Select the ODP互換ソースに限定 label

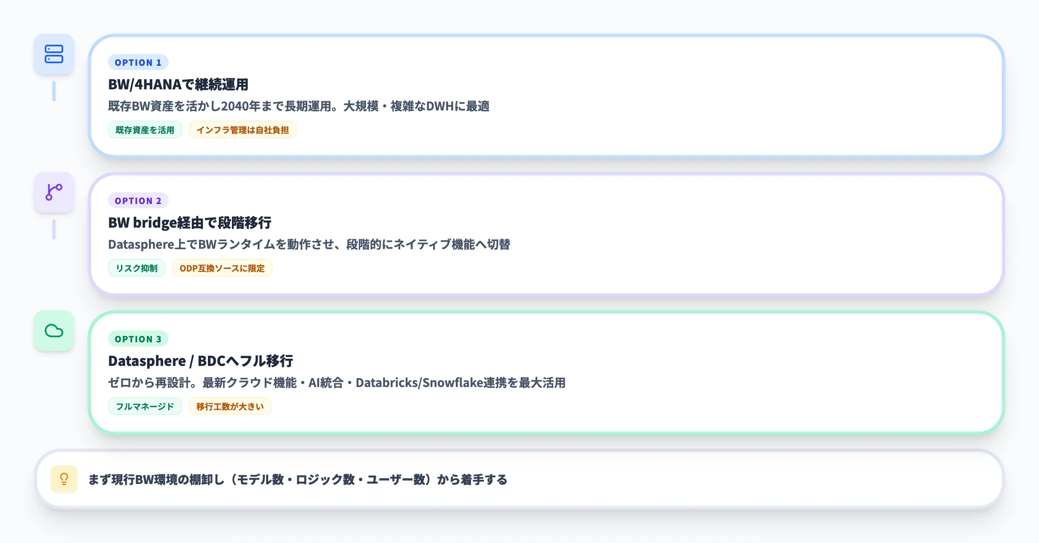222,268
